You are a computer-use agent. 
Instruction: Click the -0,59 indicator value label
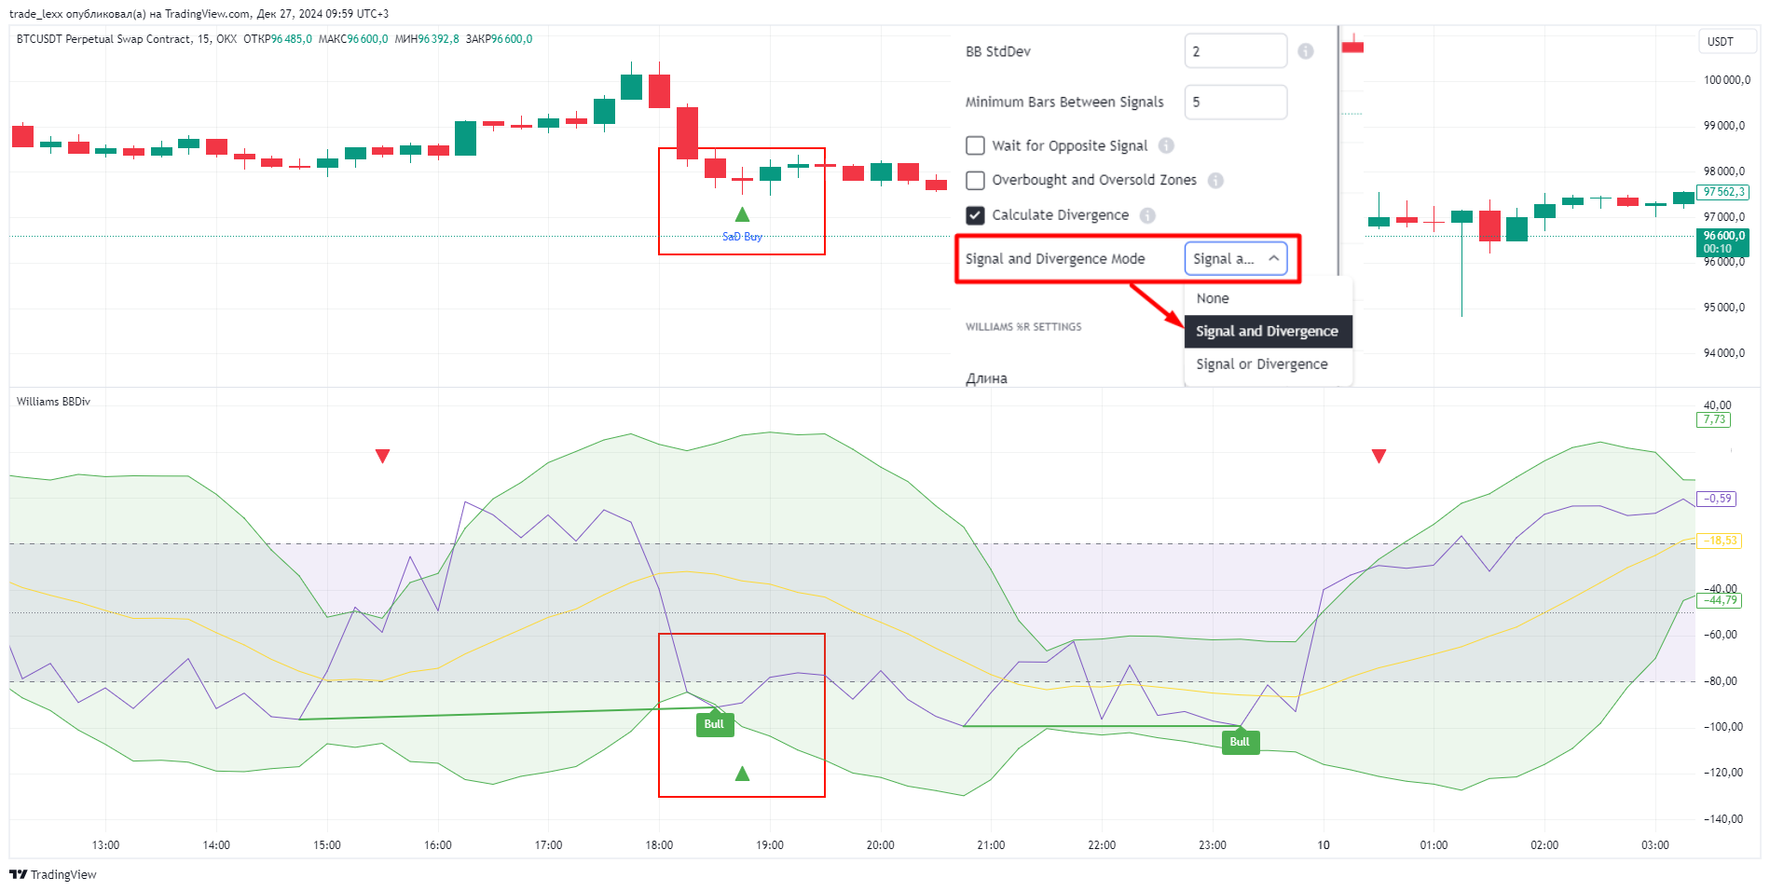(1716, 499)
